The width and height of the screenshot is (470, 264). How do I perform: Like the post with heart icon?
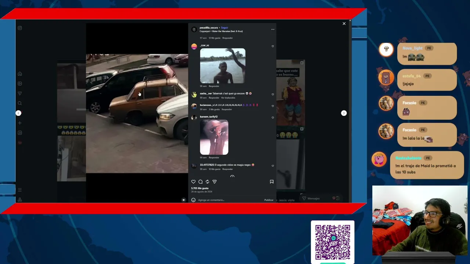pos(194,181)
